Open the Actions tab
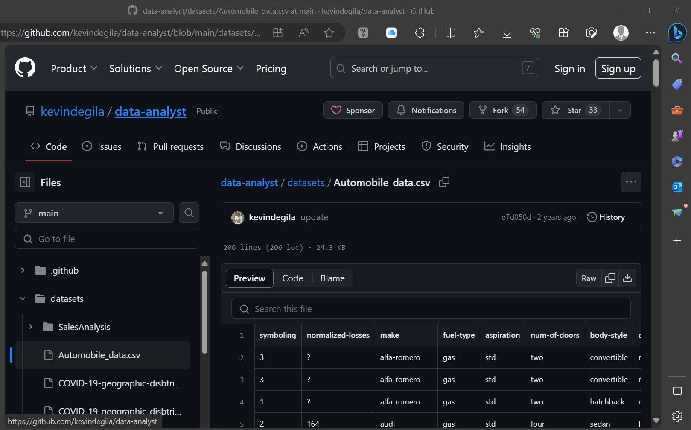Image resolution: width=691 pixels, height=430 pixels. [320, 146]
